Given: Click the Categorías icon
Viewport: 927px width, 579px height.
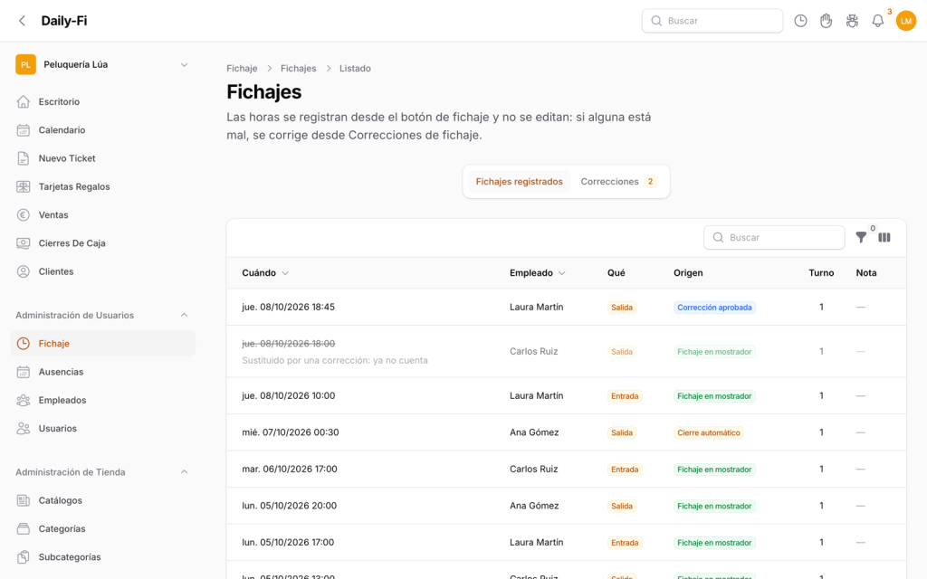Looking at the screenshot, I should [23, 528].
